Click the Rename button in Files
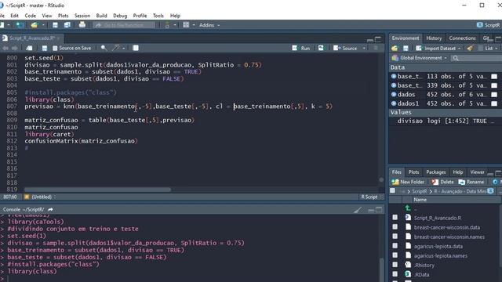This screenshot has height=282, width=502. (x=471, y=182)
